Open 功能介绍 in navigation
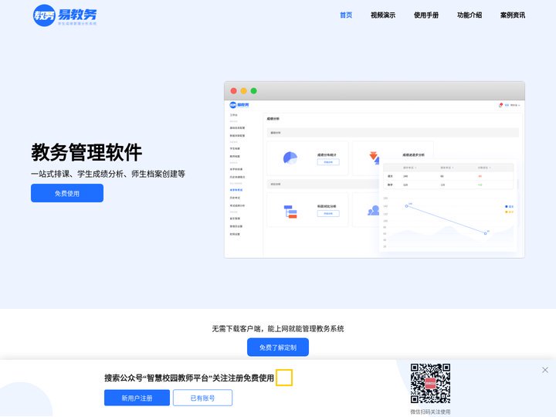 pos(470,15)
